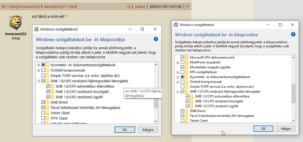Screen dimensions: 303x142
Task: Click the right dialog's title bar program icon
Action: (176, 25)
